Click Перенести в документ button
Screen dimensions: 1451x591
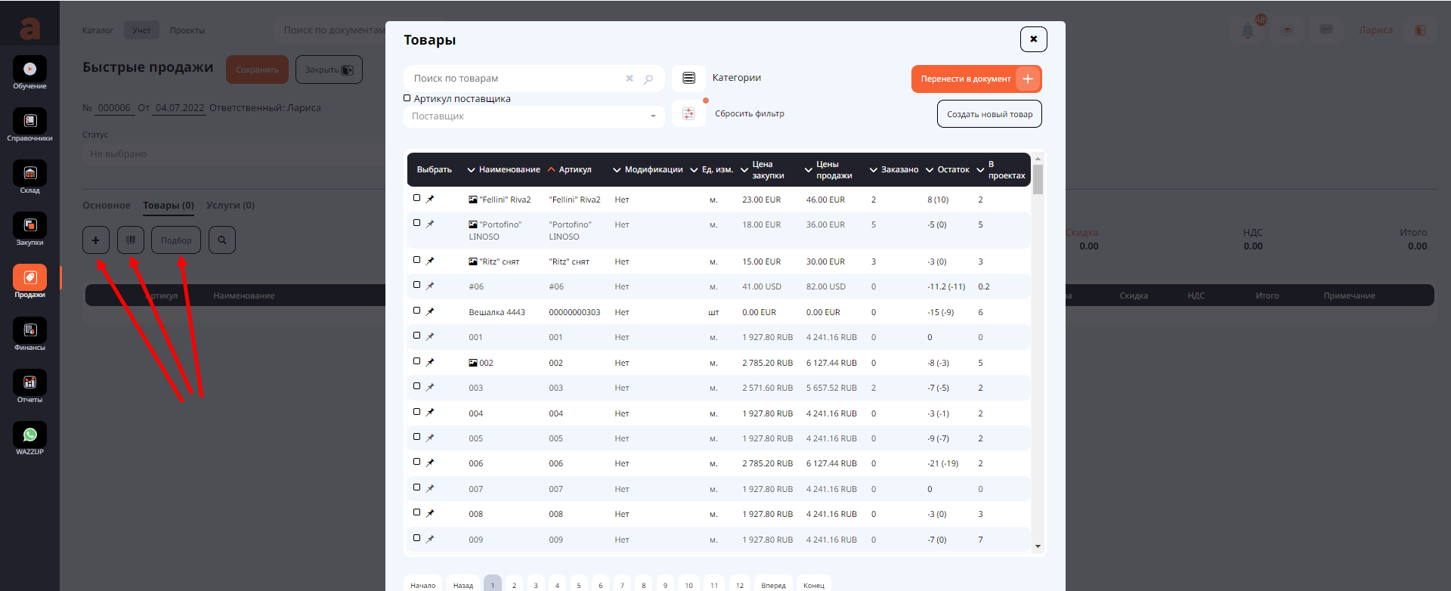click(976, 79)
